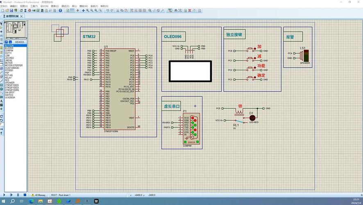Select the schematic capture tab
363x205 pixels.
tap(12, 16)
